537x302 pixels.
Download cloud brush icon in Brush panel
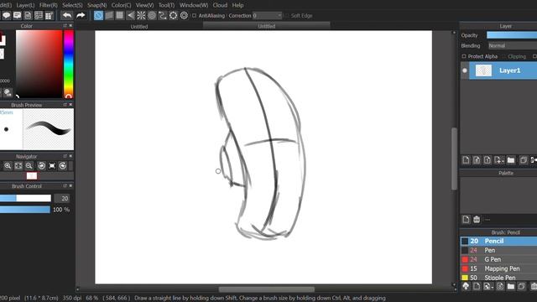466,286
